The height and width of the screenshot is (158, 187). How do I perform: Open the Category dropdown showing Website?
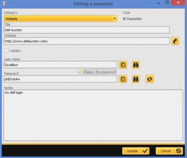(60, 19)
